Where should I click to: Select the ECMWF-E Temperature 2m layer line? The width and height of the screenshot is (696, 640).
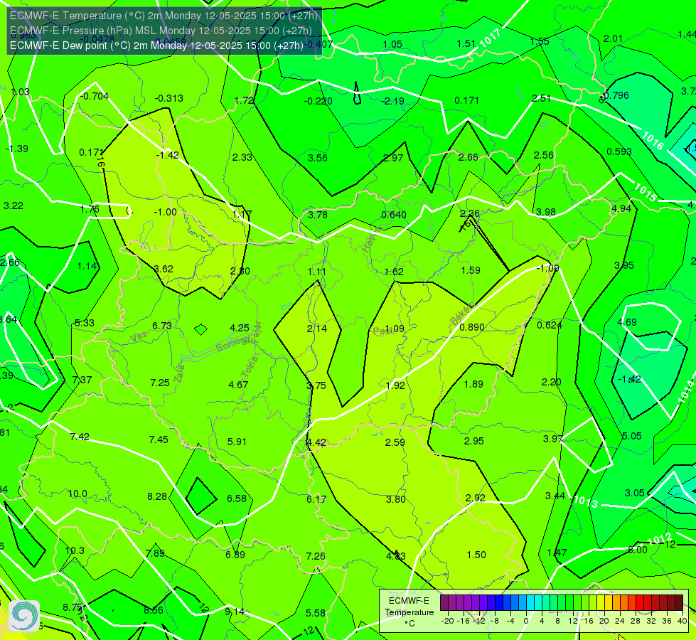tap(164, 16)
